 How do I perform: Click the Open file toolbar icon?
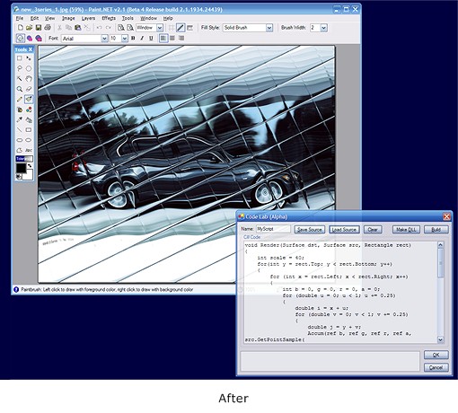(x=29, y=28)
